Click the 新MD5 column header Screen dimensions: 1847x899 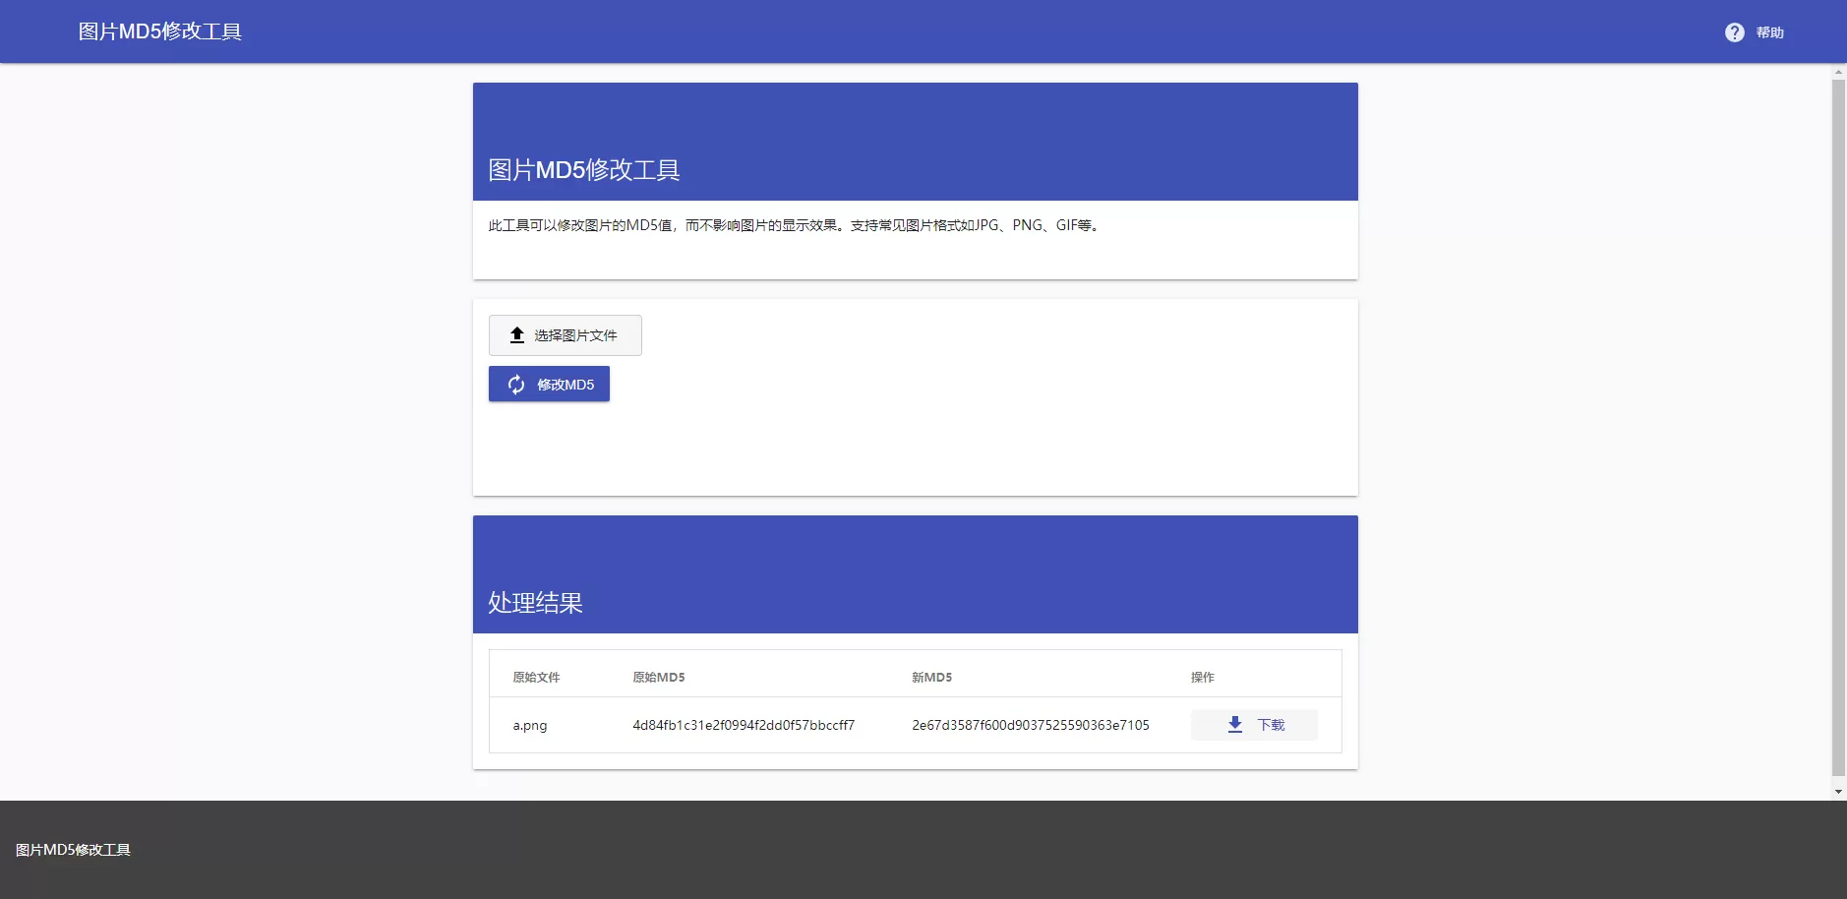931,678
